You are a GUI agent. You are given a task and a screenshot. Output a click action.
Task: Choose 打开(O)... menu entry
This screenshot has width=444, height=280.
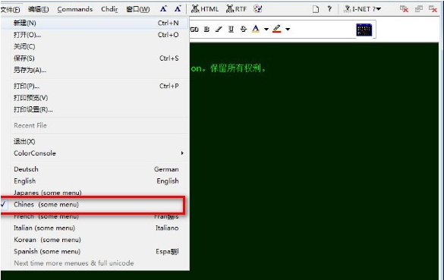pyautogui.click(x=95, y=35)
